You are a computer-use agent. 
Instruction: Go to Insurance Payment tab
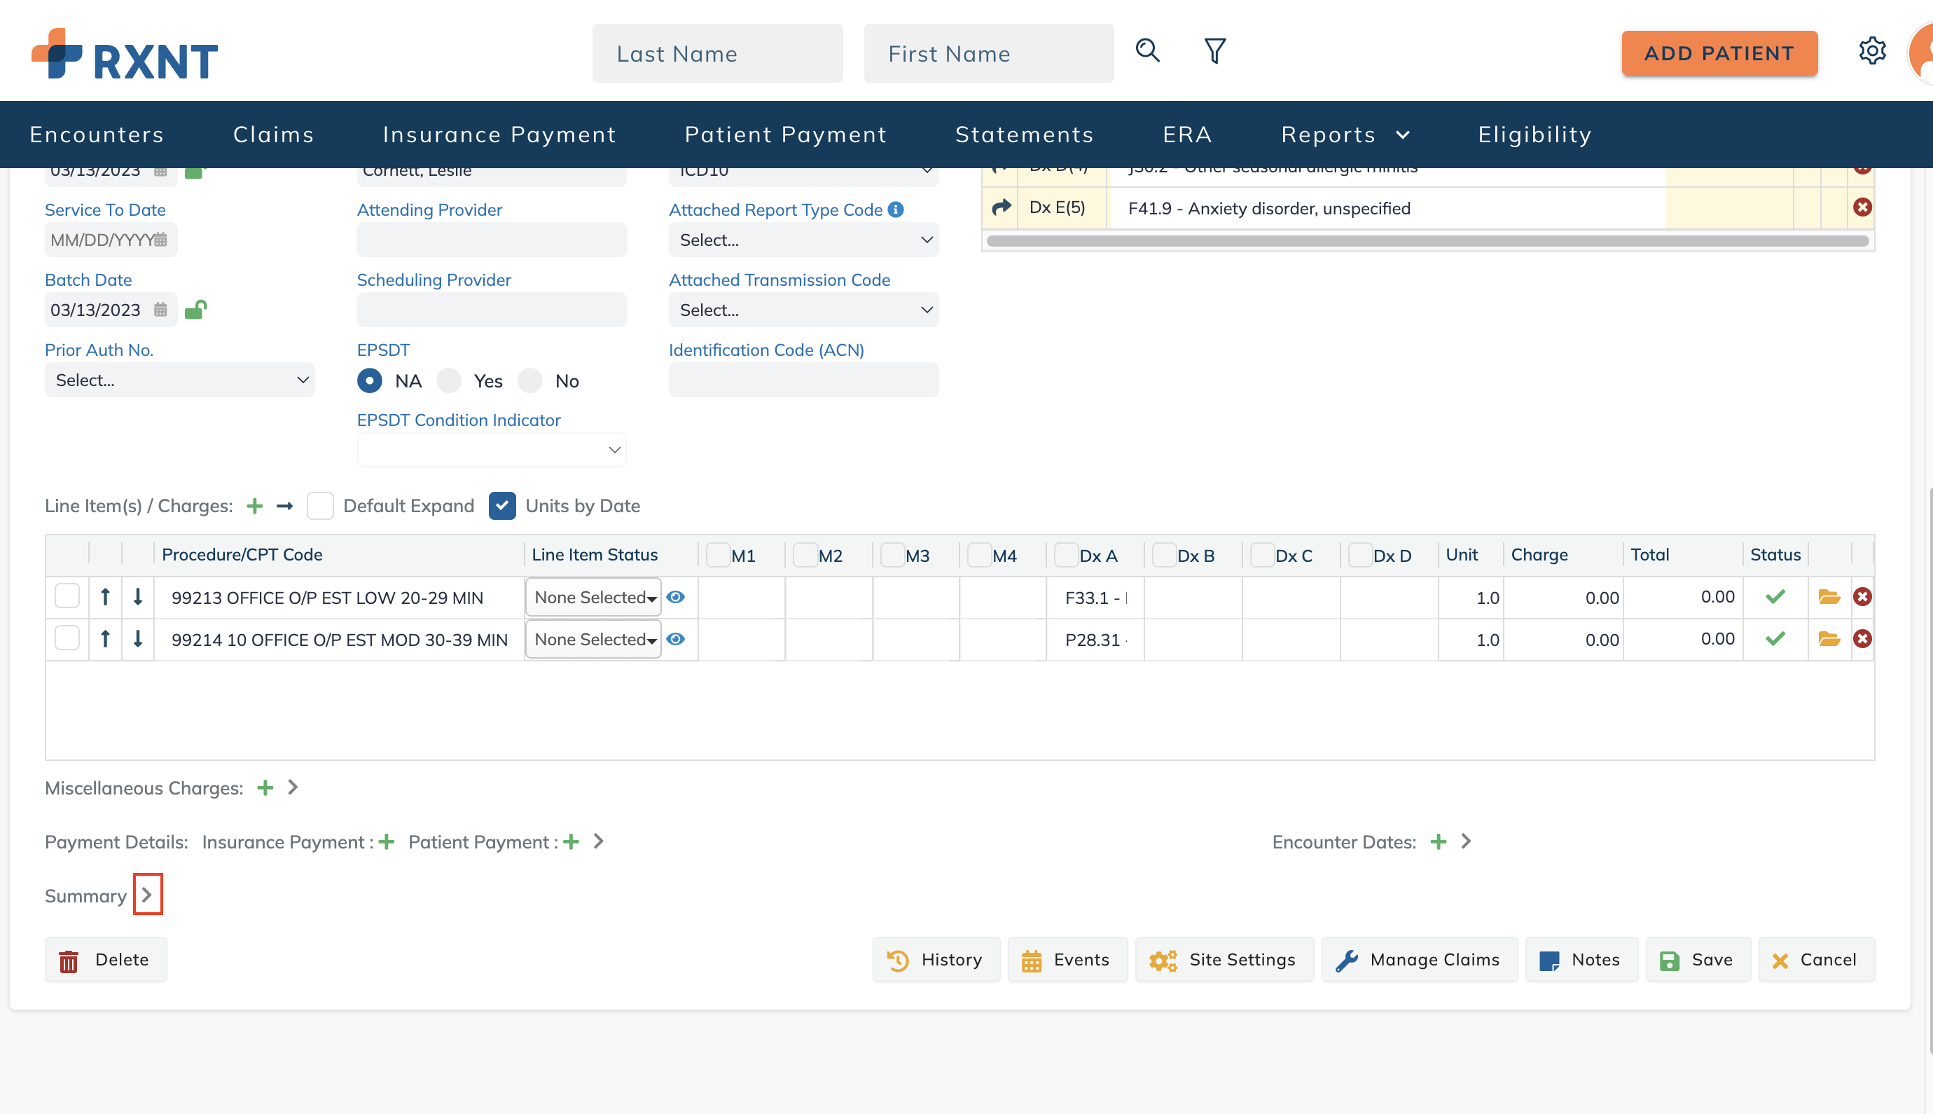499,135
